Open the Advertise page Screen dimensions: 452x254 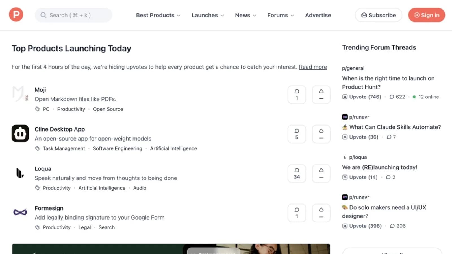[x=318, y=15]
